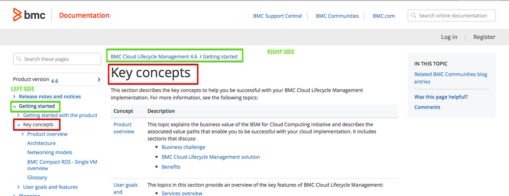The image size is (509, 196).
Task: Open Product overview in the sidebar tree
Action: 47,134
